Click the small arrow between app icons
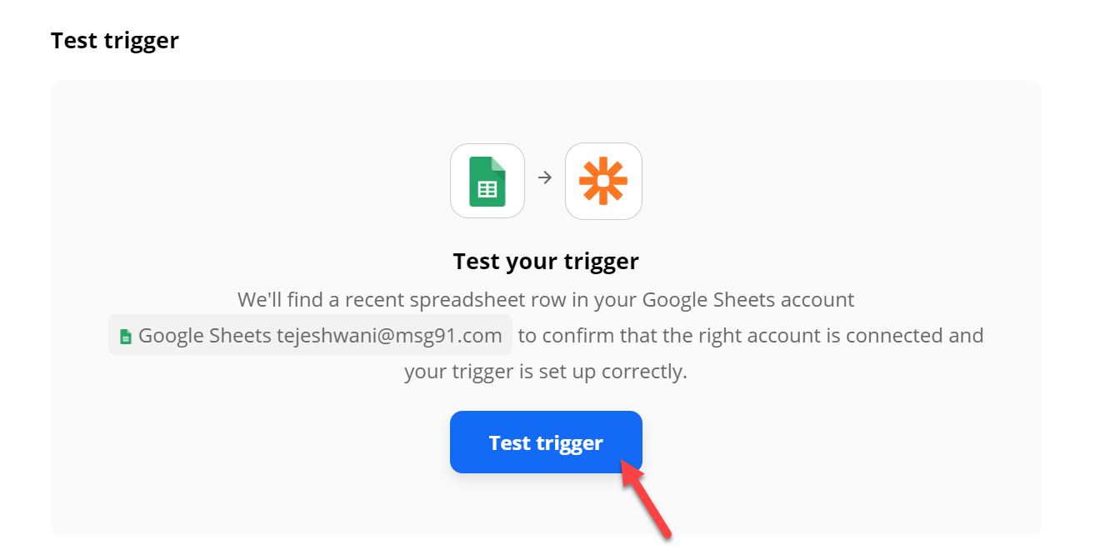1095x555 pixels. (545, 177)
